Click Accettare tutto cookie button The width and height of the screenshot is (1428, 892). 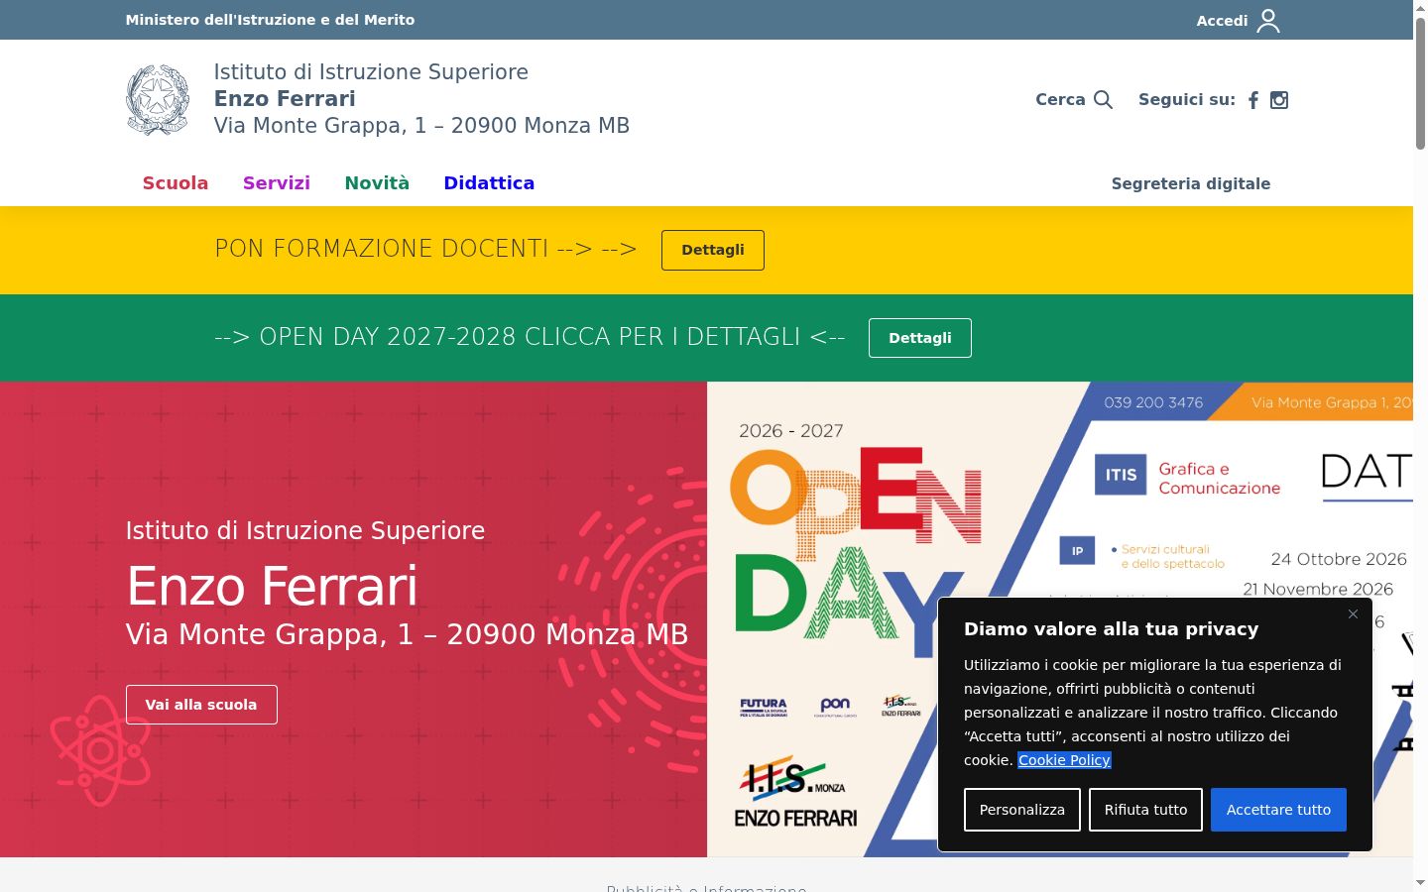1278,810
